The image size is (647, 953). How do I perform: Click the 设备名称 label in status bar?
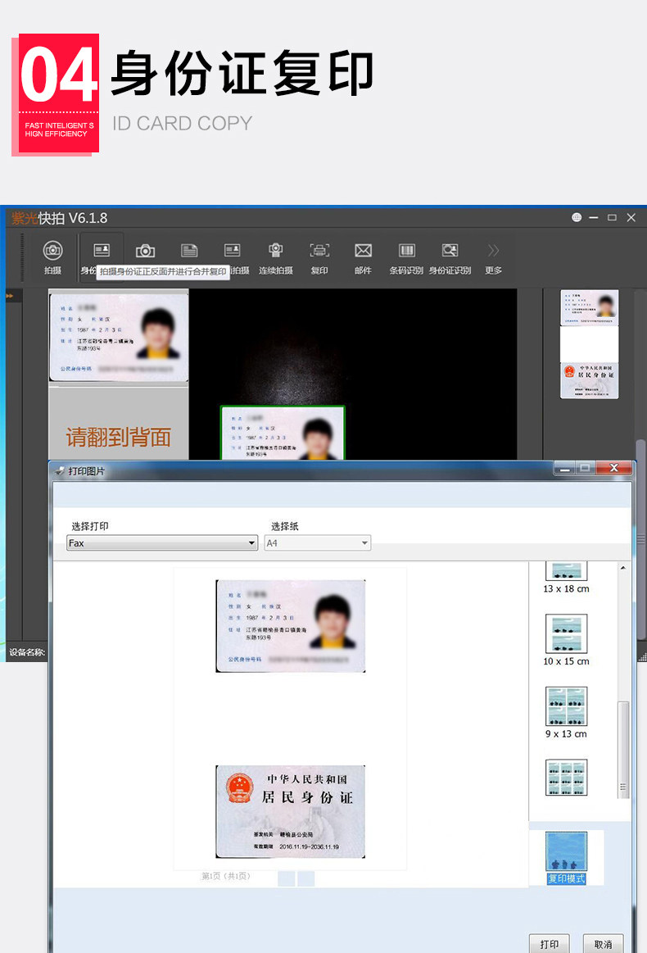27,652
